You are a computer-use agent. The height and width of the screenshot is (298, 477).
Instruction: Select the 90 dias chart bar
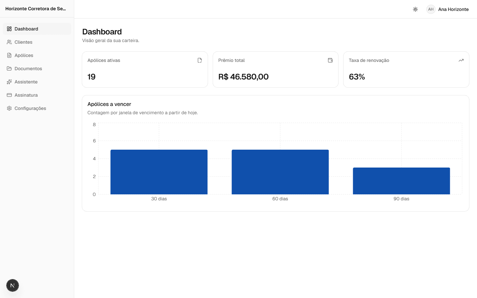click(401, 181)
